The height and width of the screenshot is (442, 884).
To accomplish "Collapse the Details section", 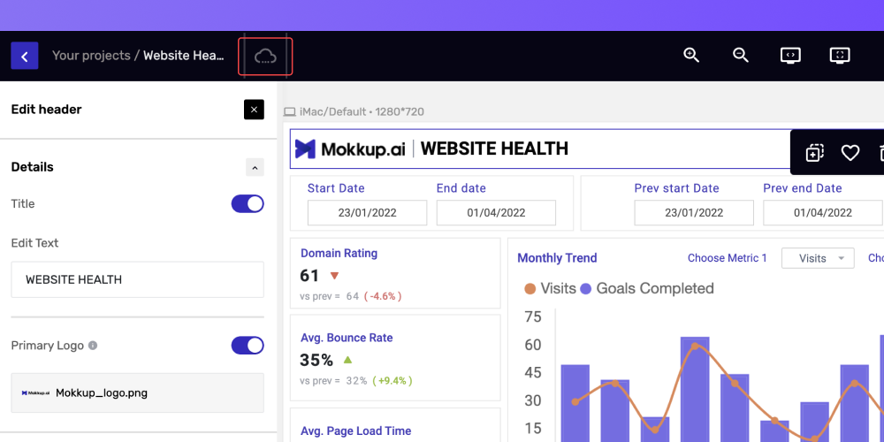I will point(255,167).
